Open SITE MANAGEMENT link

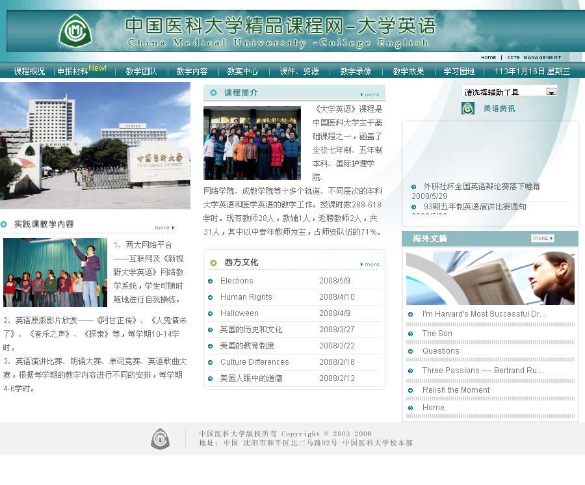coord(534,57)
